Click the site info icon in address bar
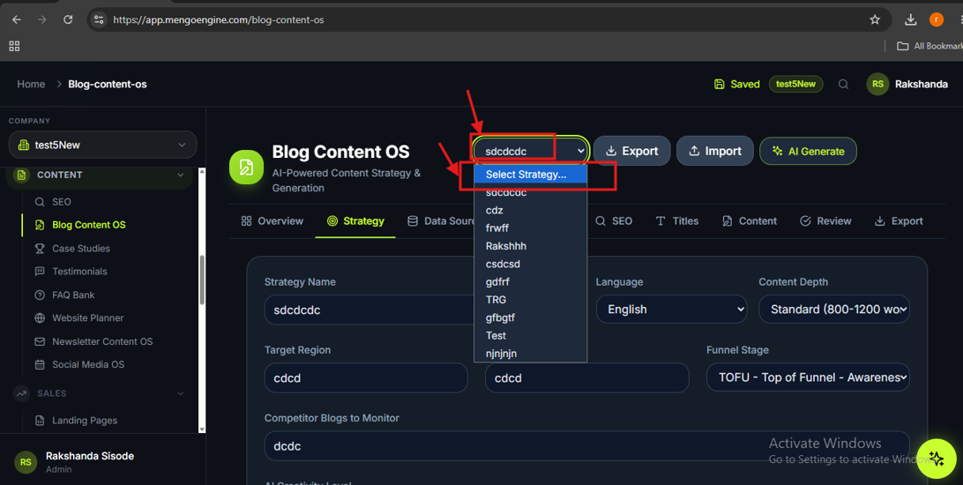963x485 pixels. pyautogui.click(x=99, y=19)
